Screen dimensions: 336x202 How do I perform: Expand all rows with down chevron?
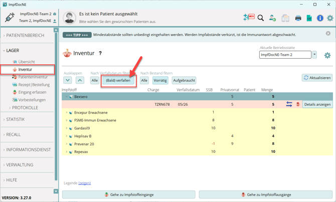[x=68, y=80]
